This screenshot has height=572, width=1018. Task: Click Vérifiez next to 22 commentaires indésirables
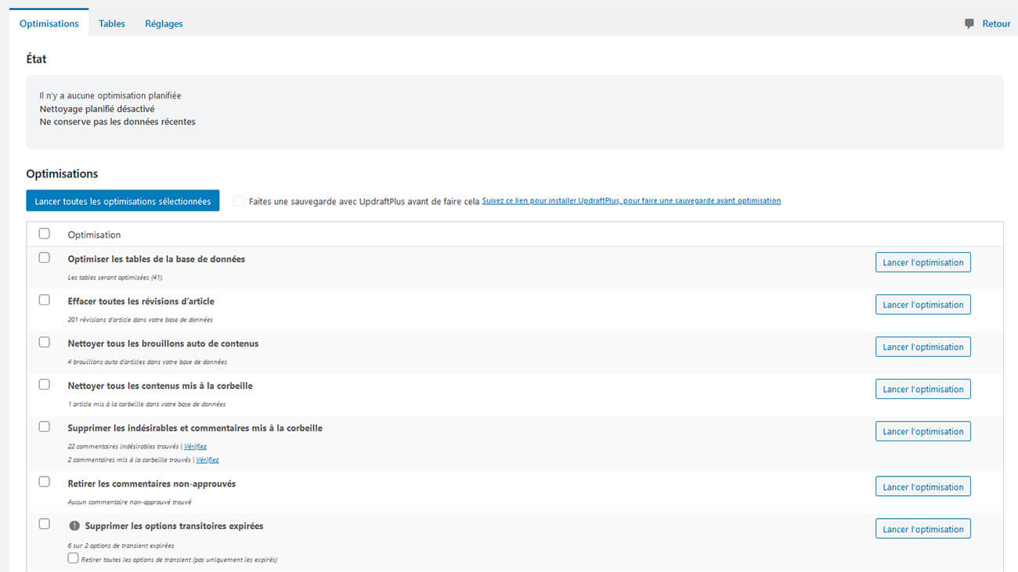[x=195, y=447]
